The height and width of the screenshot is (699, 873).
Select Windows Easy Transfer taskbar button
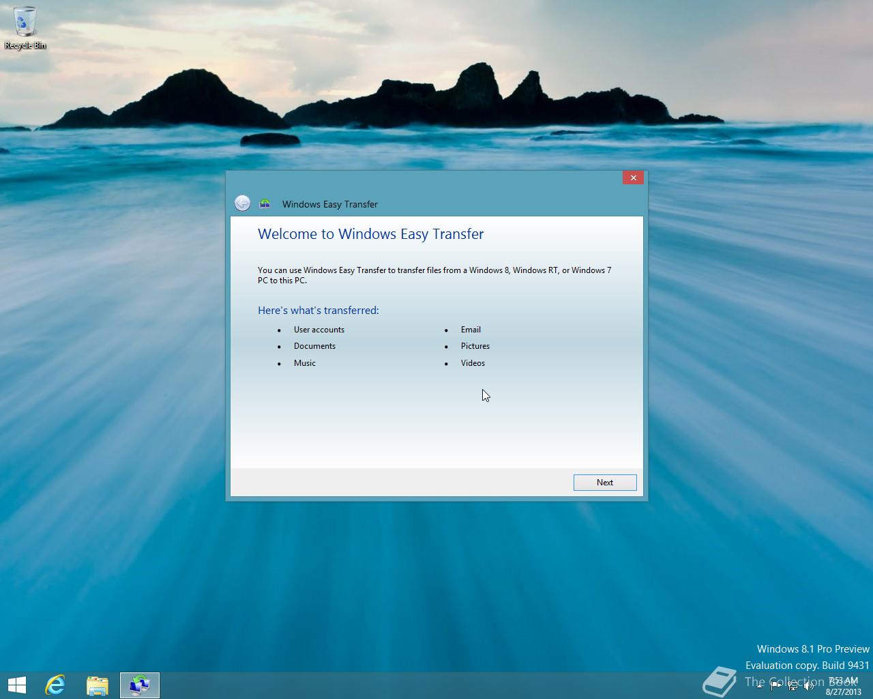140,685
